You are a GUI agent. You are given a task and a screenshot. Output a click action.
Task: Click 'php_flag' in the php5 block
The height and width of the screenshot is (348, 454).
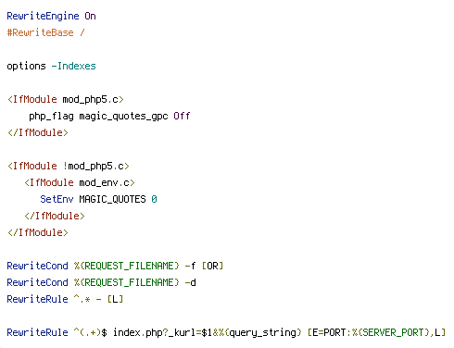click(51, 117)
